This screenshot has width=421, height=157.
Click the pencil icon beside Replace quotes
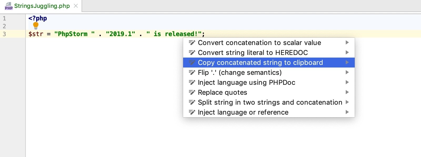click(x=192, y=92)
